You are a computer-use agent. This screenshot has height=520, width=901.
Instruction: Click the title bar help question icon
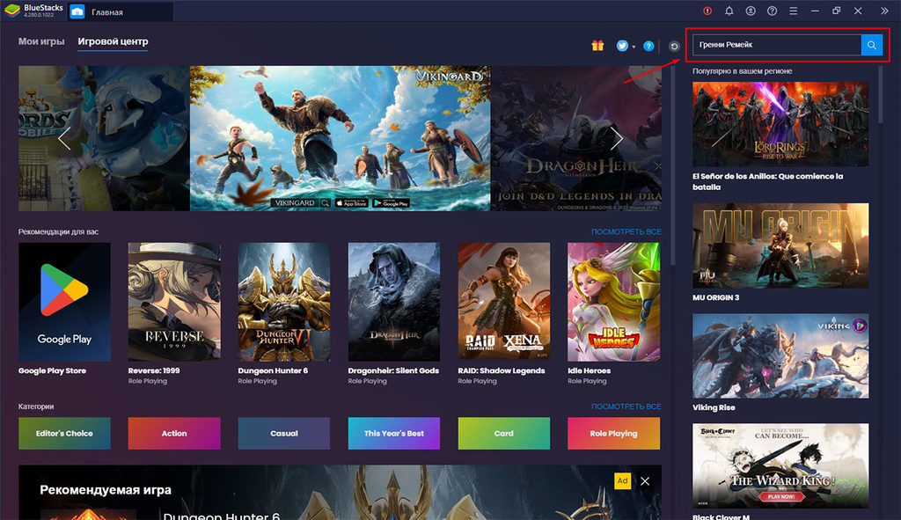[x=772, y=11]
